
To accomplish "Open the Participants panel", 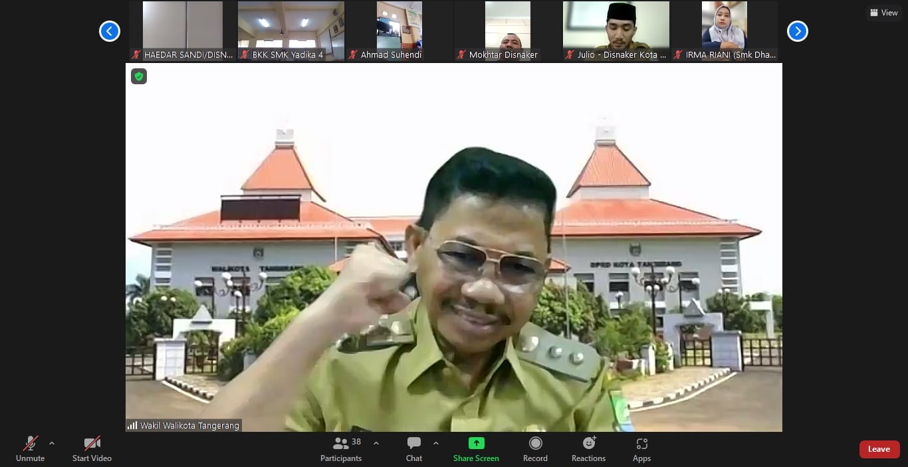I will 341,448.
